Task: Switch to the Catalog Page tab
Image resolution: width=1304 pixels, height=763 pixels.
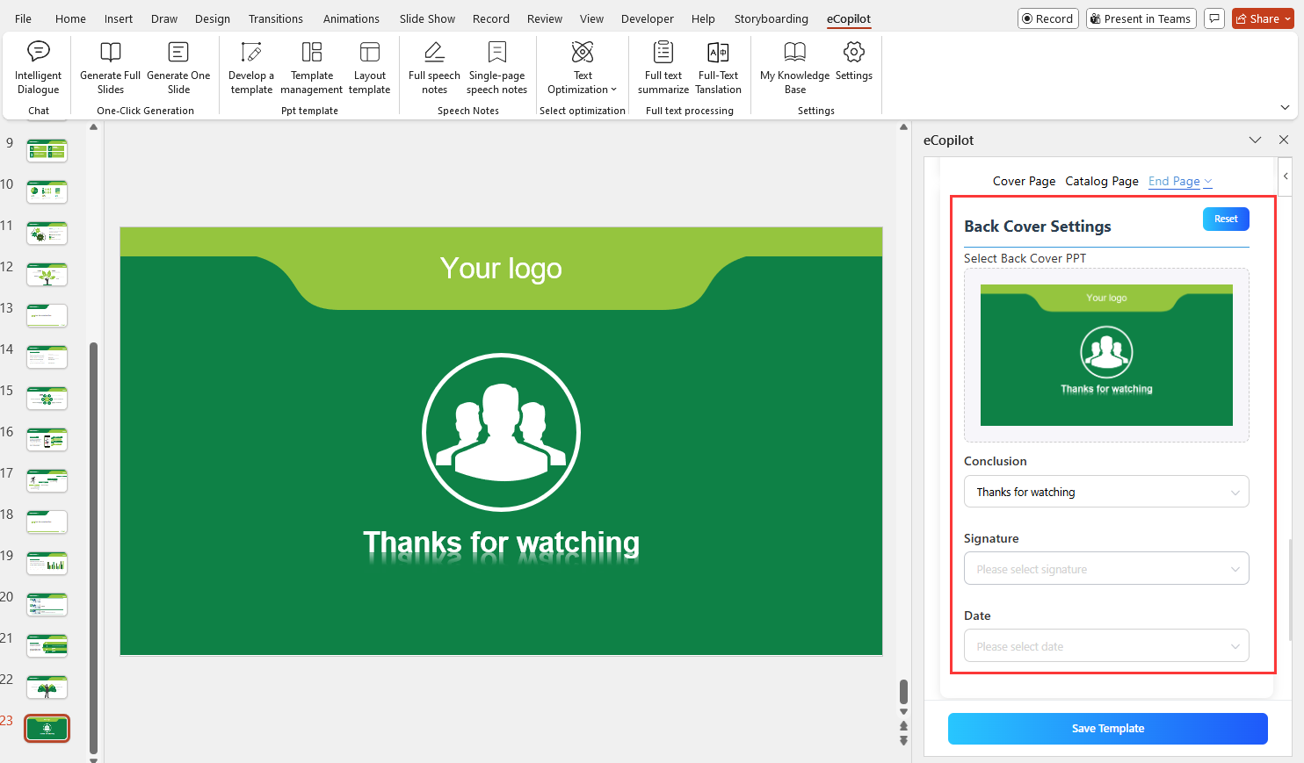Action: (x=1102, y=181)
